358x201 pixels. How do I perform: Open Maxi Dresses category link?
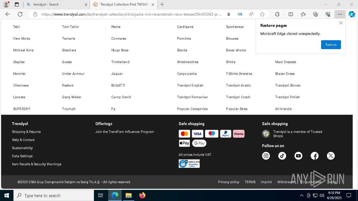(286, 62)
